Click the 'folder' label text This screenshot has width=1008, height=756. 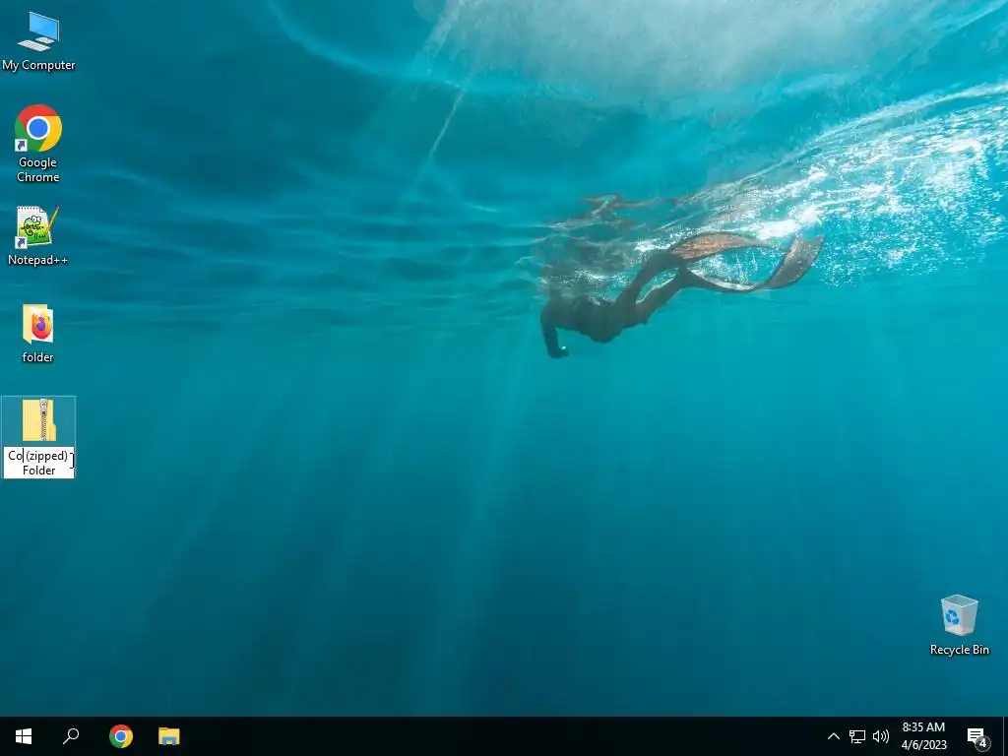(x=38, y=356)
